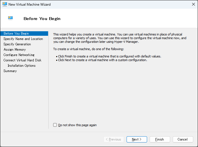The width and height of the screenshot is (198, 147).
Task: Open Connect Virtual Hard Disk step
Action: (x=22, y=60)
